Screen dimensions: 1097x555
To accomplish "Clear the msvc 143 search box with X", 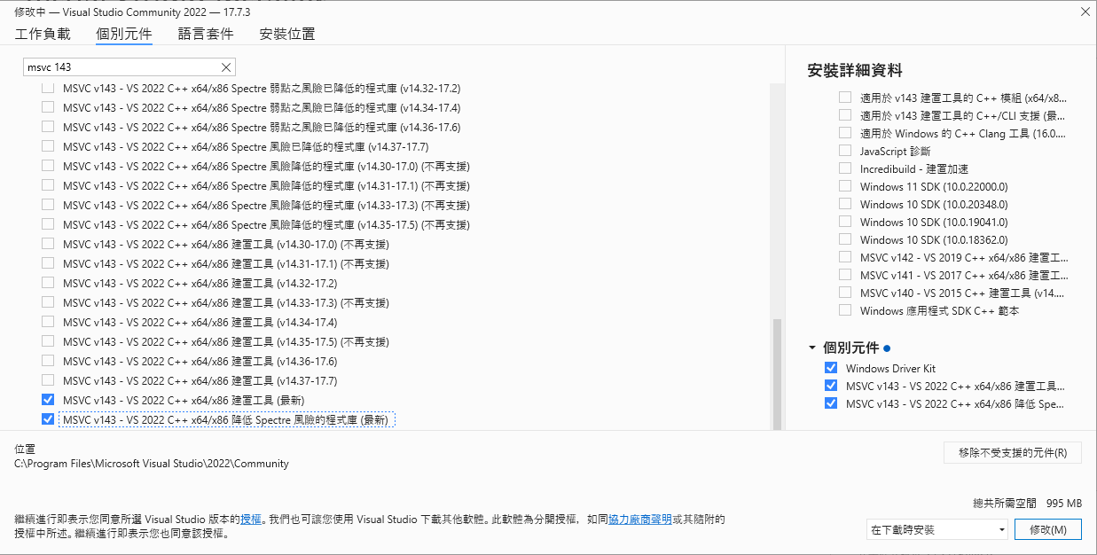I will click(x=225, y=67).
